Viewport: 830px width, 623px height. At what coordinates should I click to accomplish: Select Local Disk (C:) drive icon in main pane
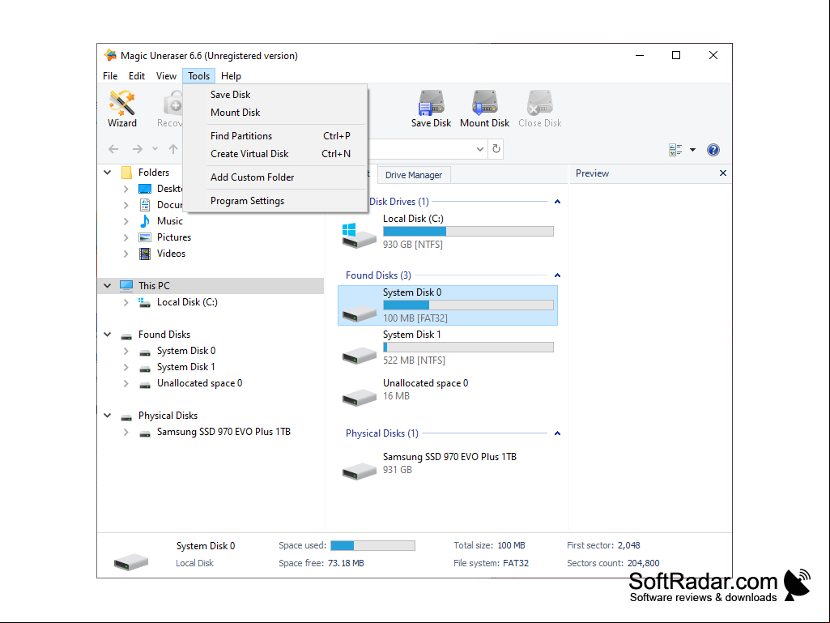pos(359,236)
